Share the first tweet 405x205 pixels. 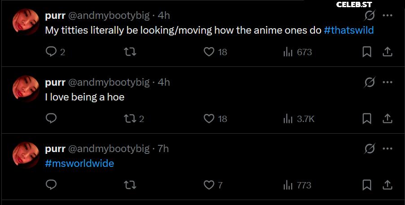388,52
